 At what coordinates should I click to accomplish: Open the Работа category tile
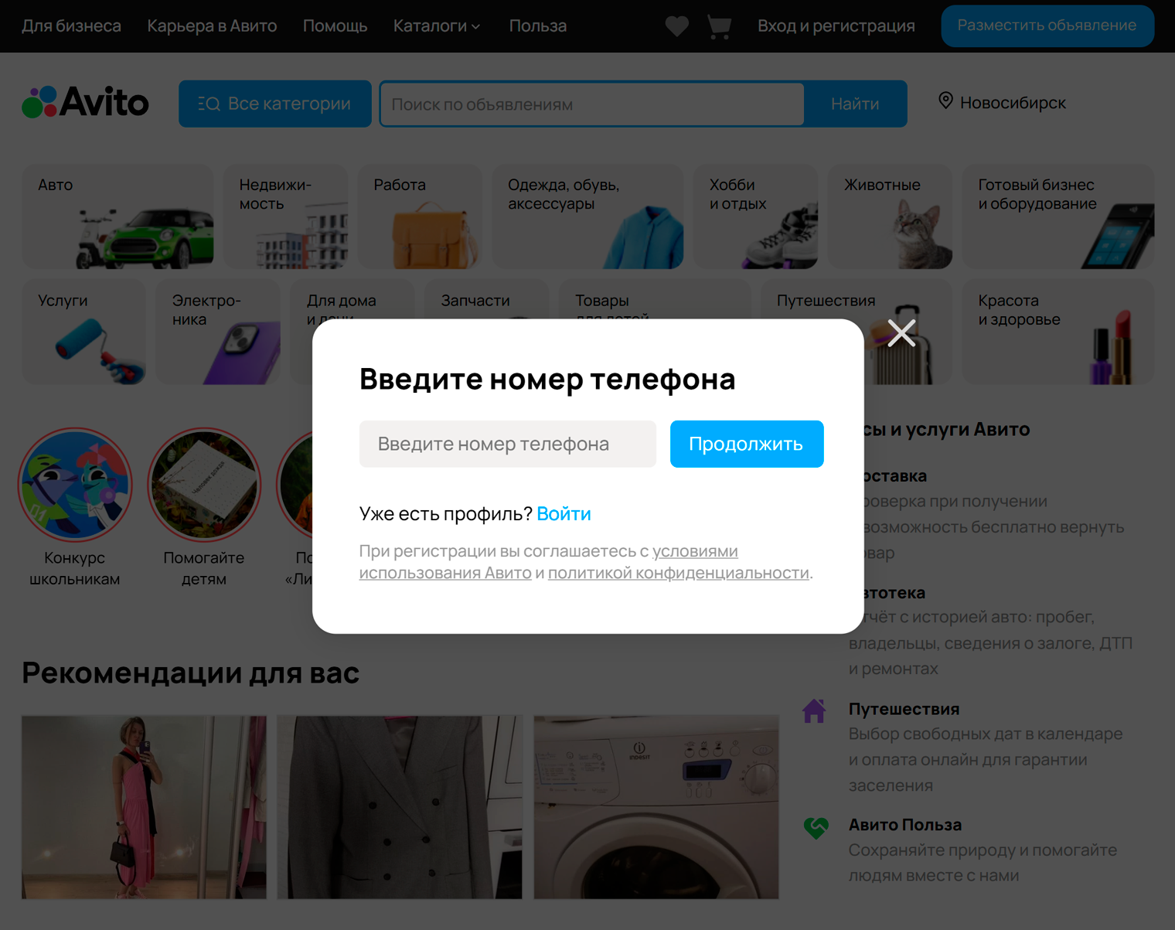(x=420, y=216)
